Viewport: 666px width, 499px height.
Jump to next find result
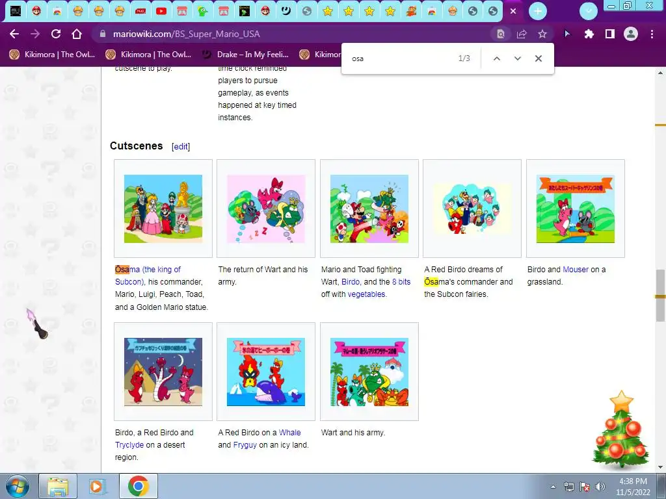[517, 58]
